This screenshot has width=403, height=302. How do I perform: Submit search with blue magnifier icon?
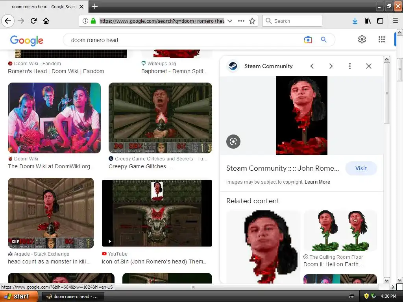click(324, 40)
